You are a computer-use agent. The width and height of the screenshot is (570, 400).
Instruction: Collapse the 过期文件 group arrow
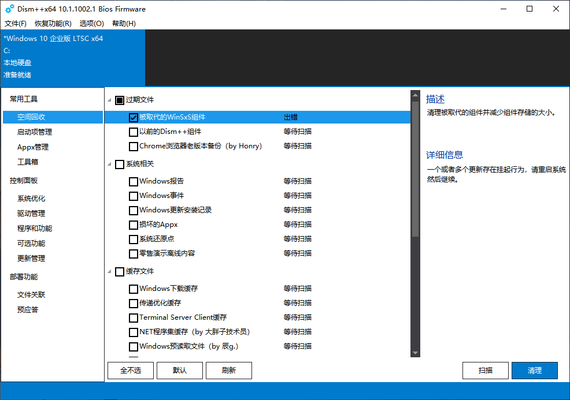point(109,100)
